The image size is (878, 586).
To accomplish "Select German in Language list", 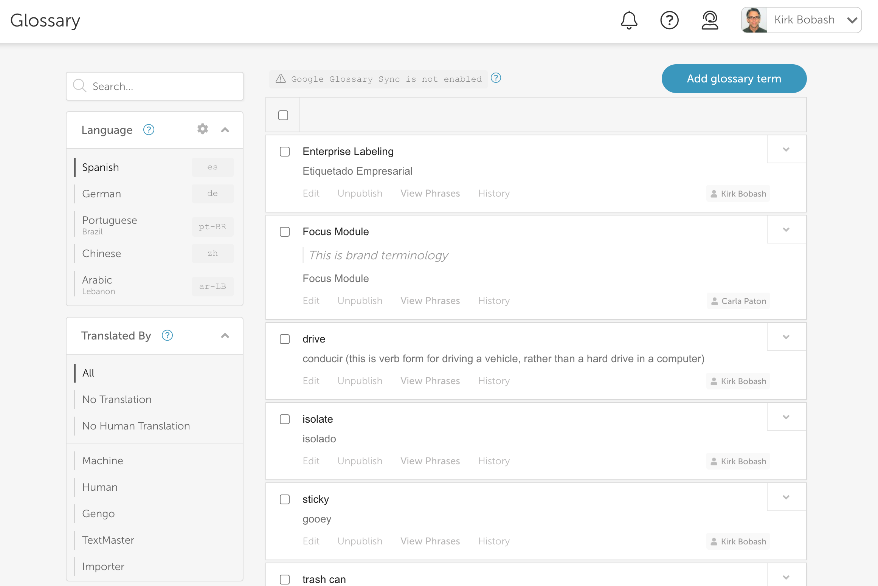I will pos(102,194).
